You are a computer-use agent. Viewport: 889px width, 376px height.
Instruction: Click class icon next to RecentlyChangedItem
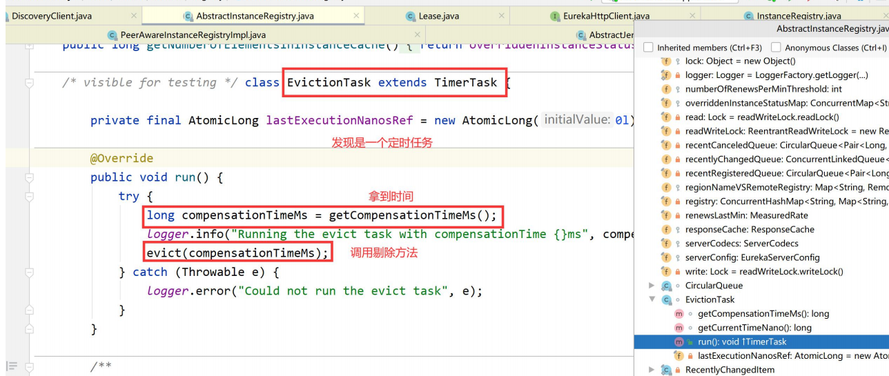click(666, 370)
